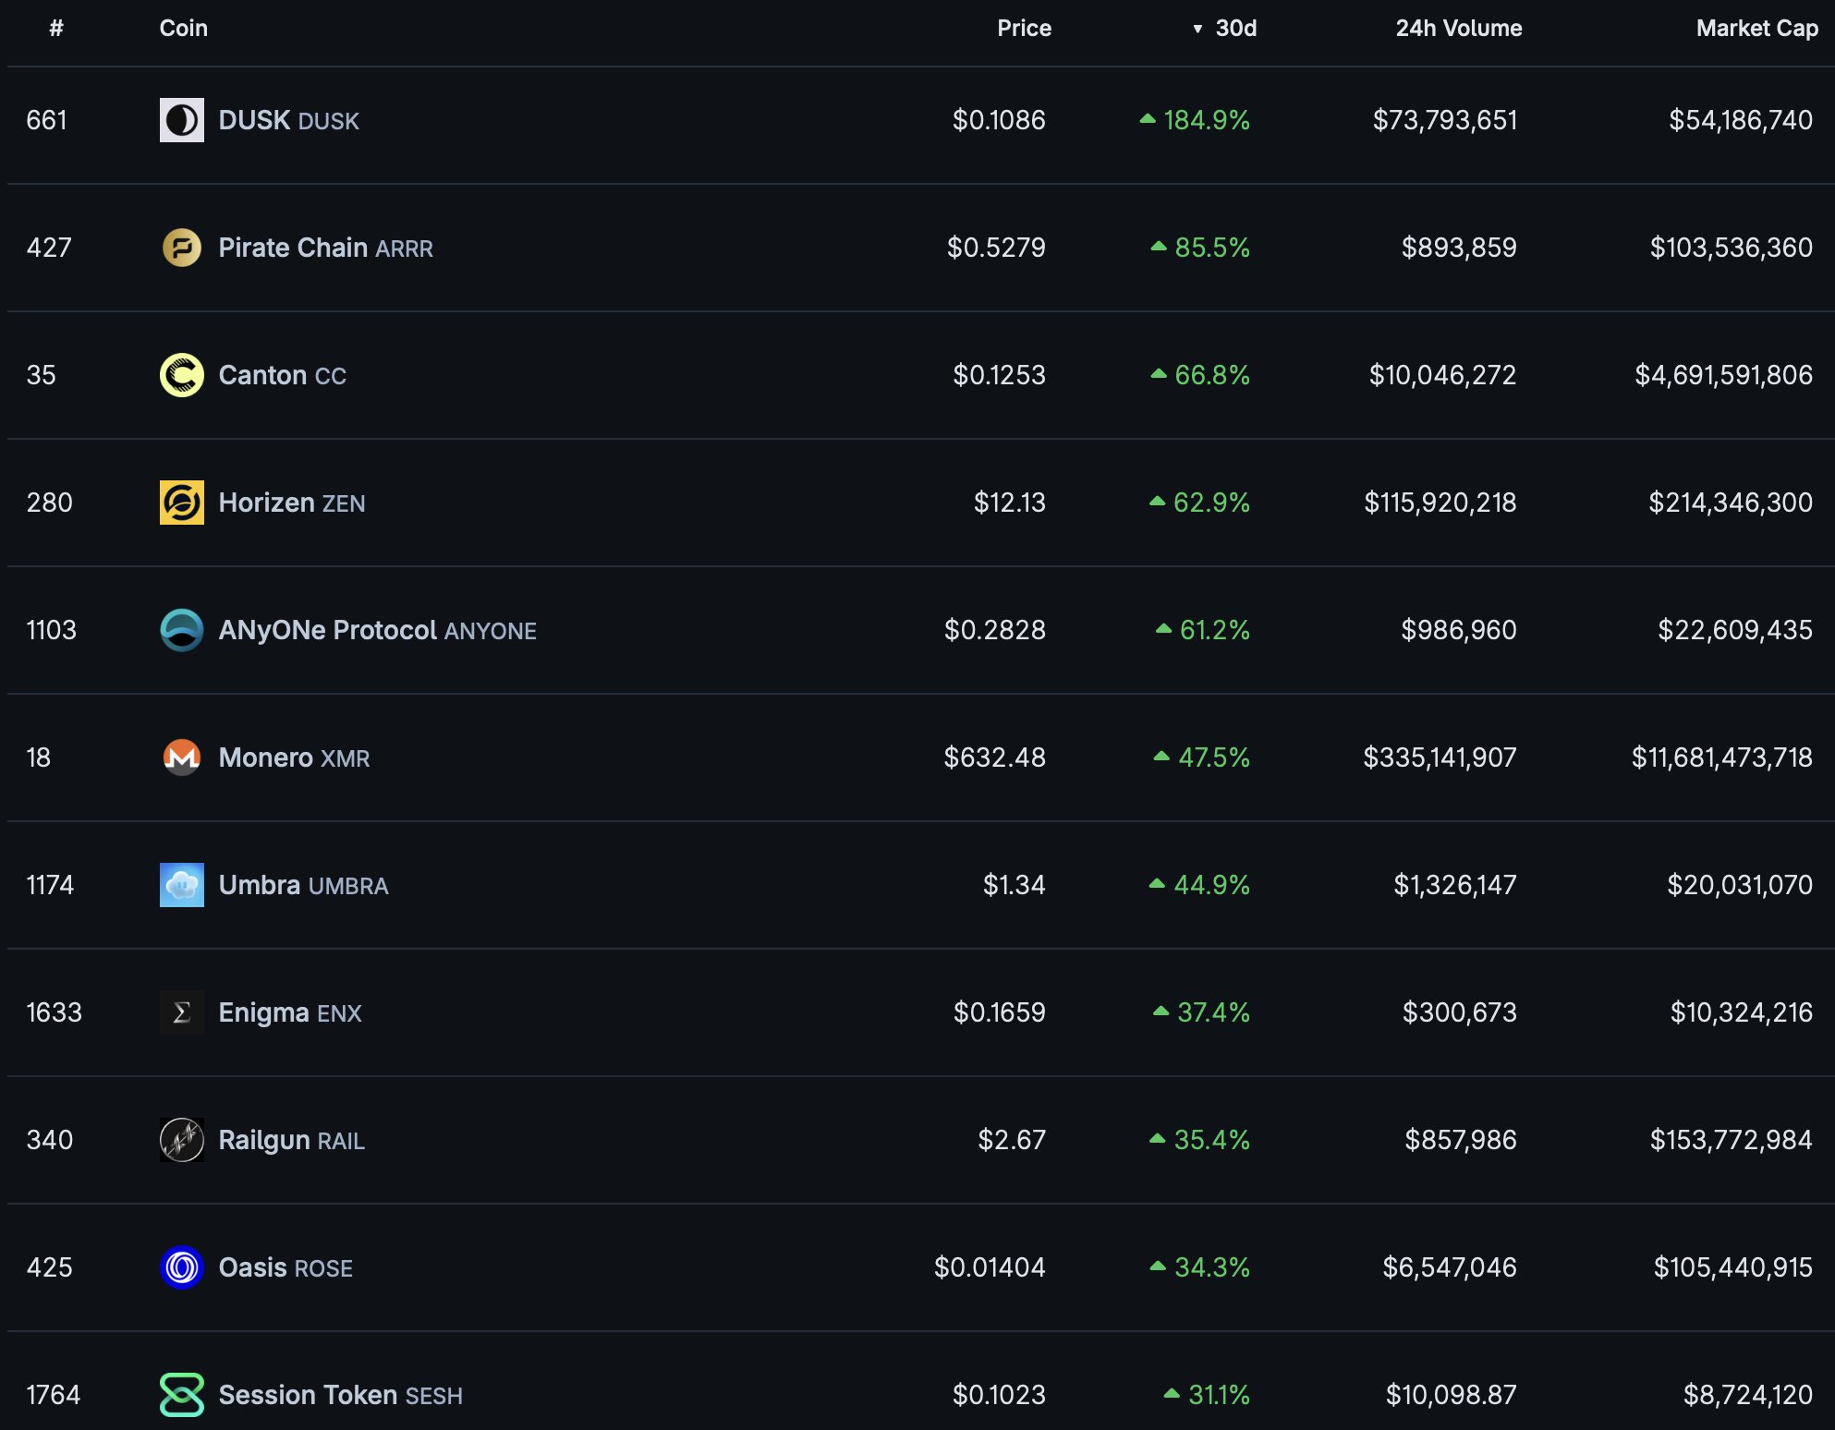This screenshot has height=1430, width=1835.
Task: Click the ANyONe Protocol logo icon
Action: 181,630
